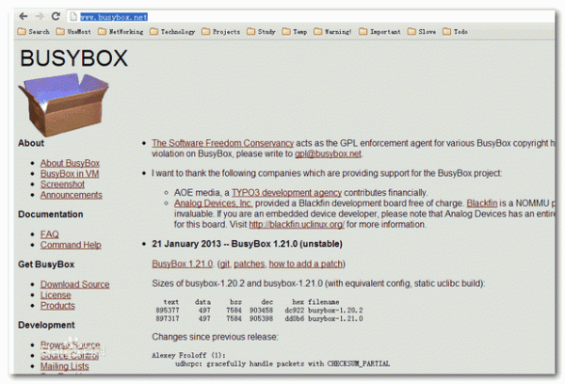Click the BusyBox cardboard box logo
This screenshot has width=565, height=384.
click(x=63, y=104)
